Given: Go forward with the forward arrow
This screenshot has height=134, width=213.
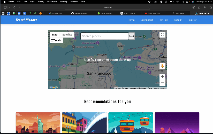Looking at the screenshot, I should point(19,7).
